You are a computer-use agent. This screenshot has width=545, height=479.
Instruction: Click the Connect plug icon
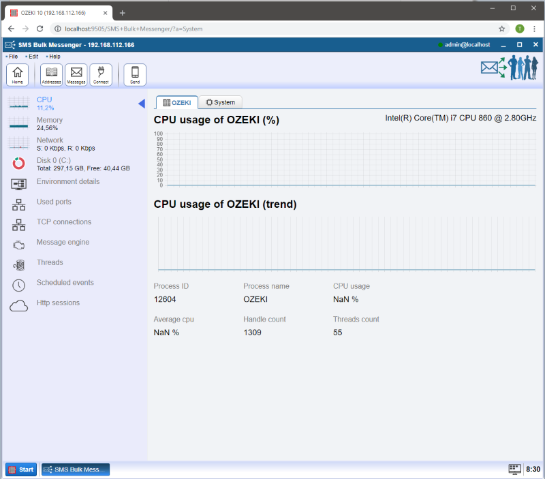[x=101, y=74]
